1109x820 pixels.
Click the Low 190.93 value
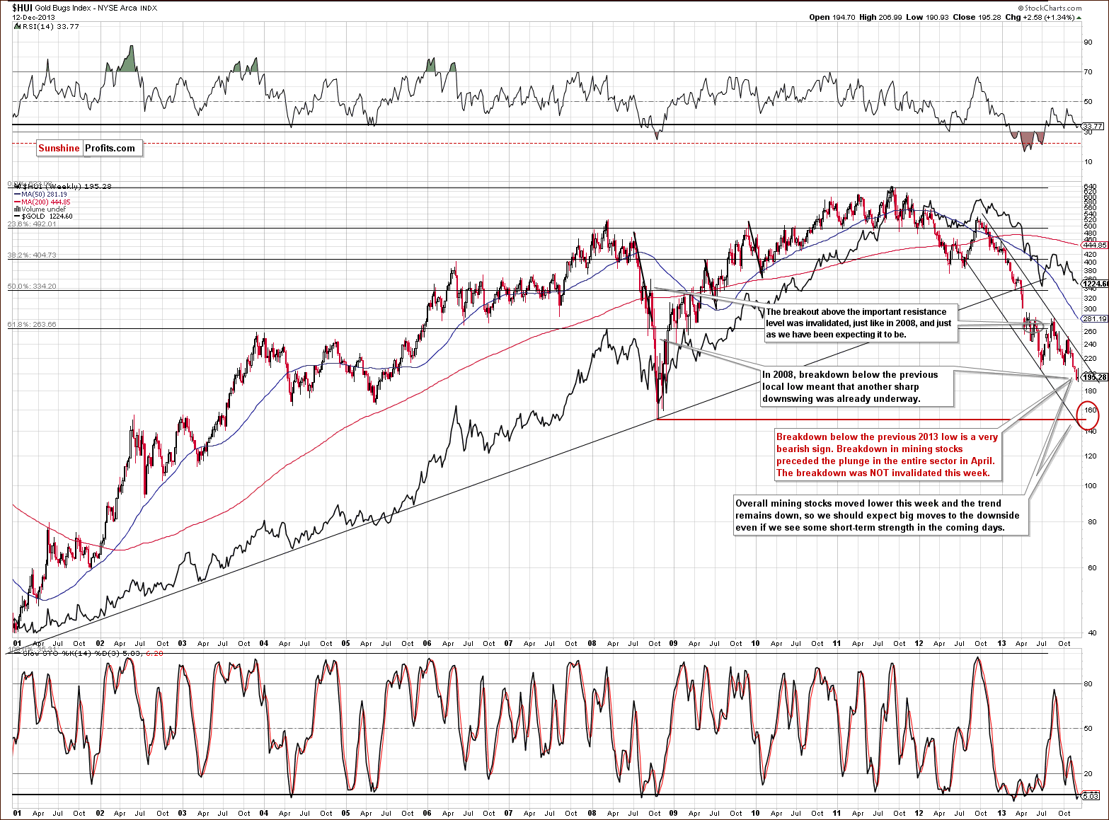click(927, 17)
